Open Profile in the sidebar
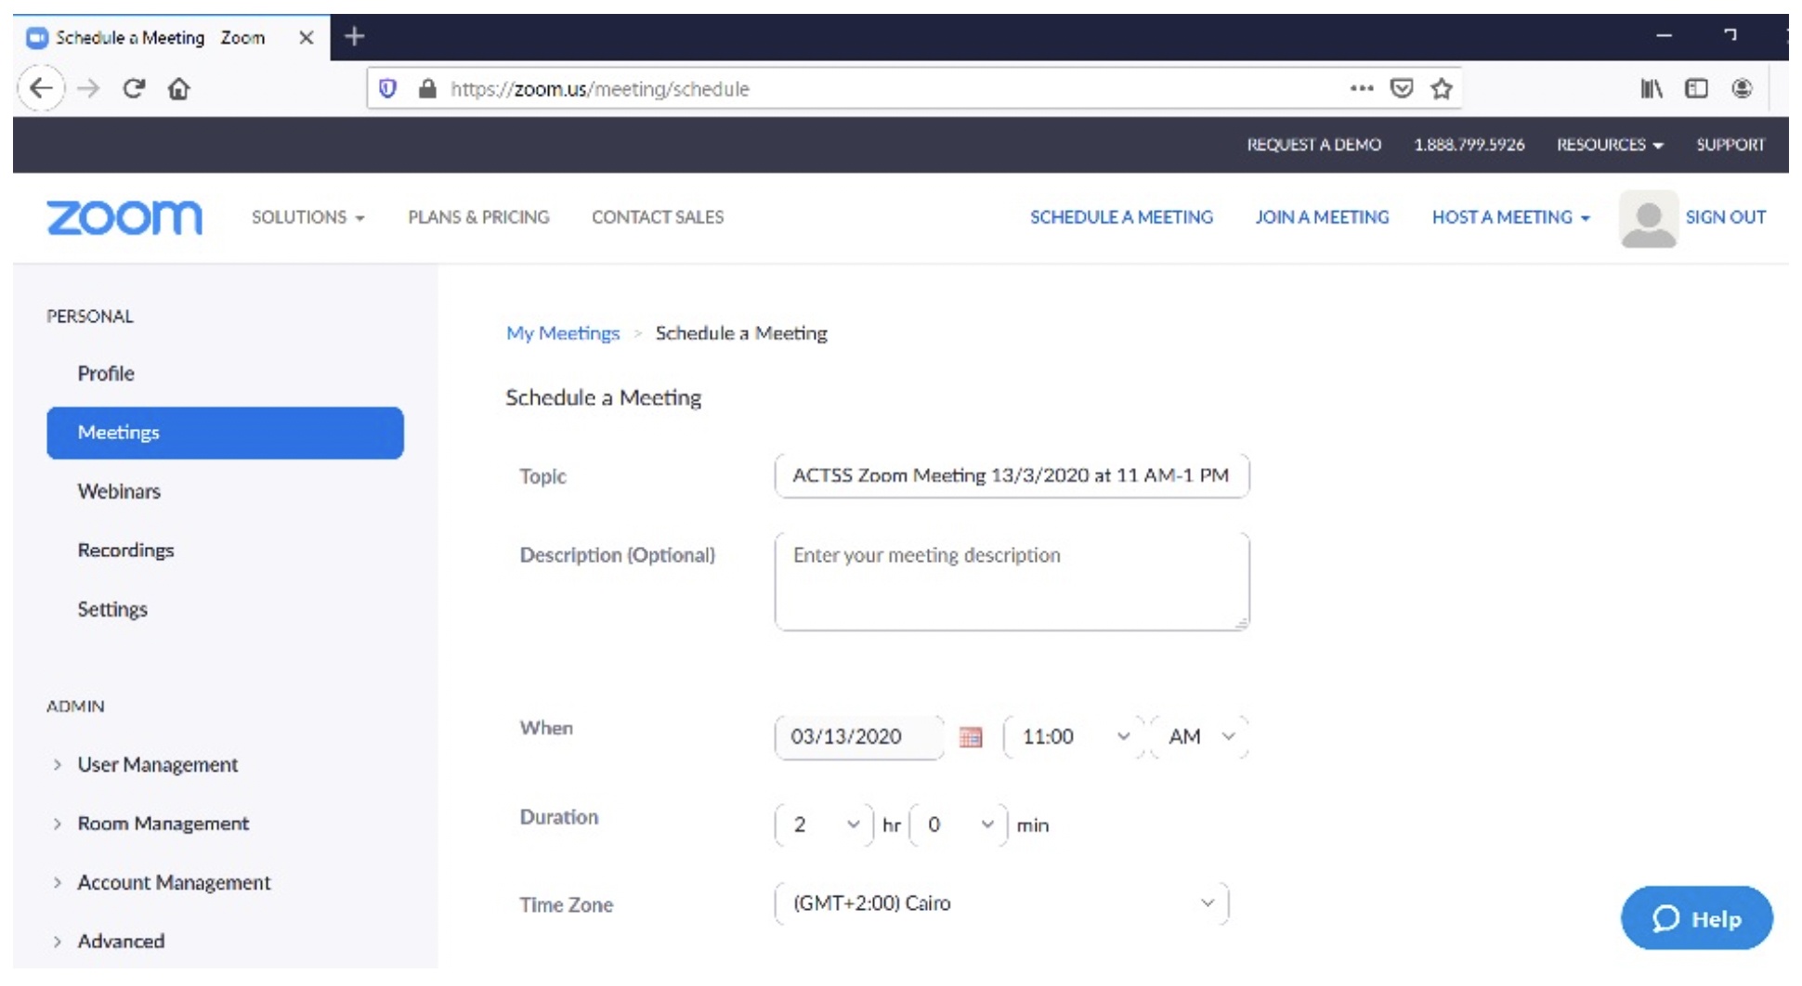Image resolution: width=1802 pixels, height=986 pixels. tap(106, 373)
